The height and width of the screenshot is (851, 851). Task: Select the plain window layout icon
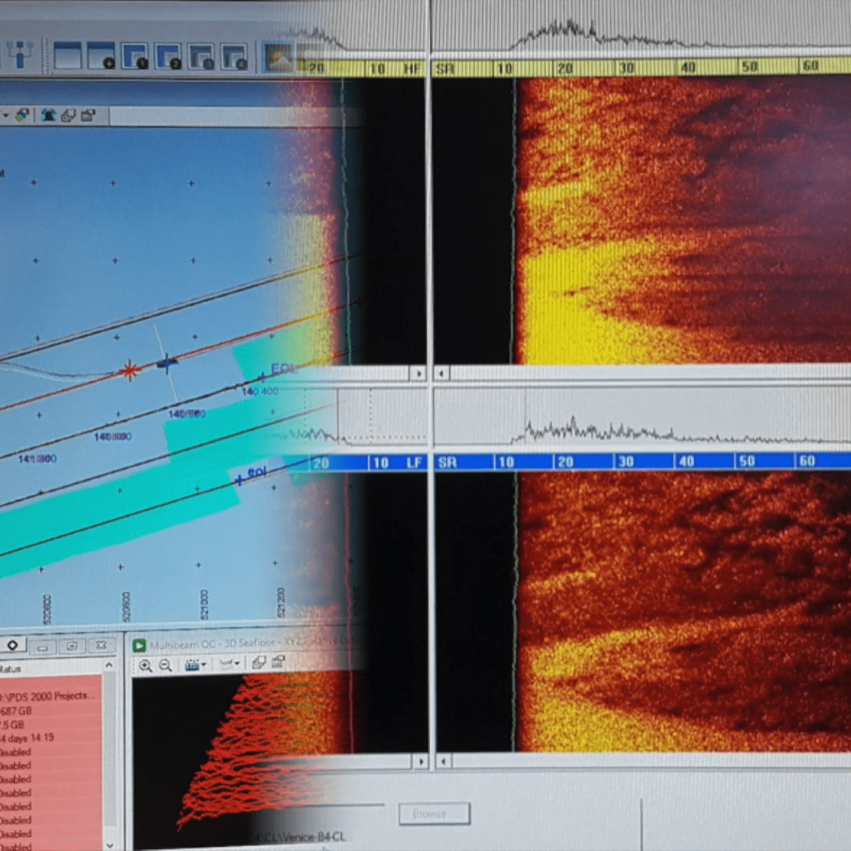(67, 56)
